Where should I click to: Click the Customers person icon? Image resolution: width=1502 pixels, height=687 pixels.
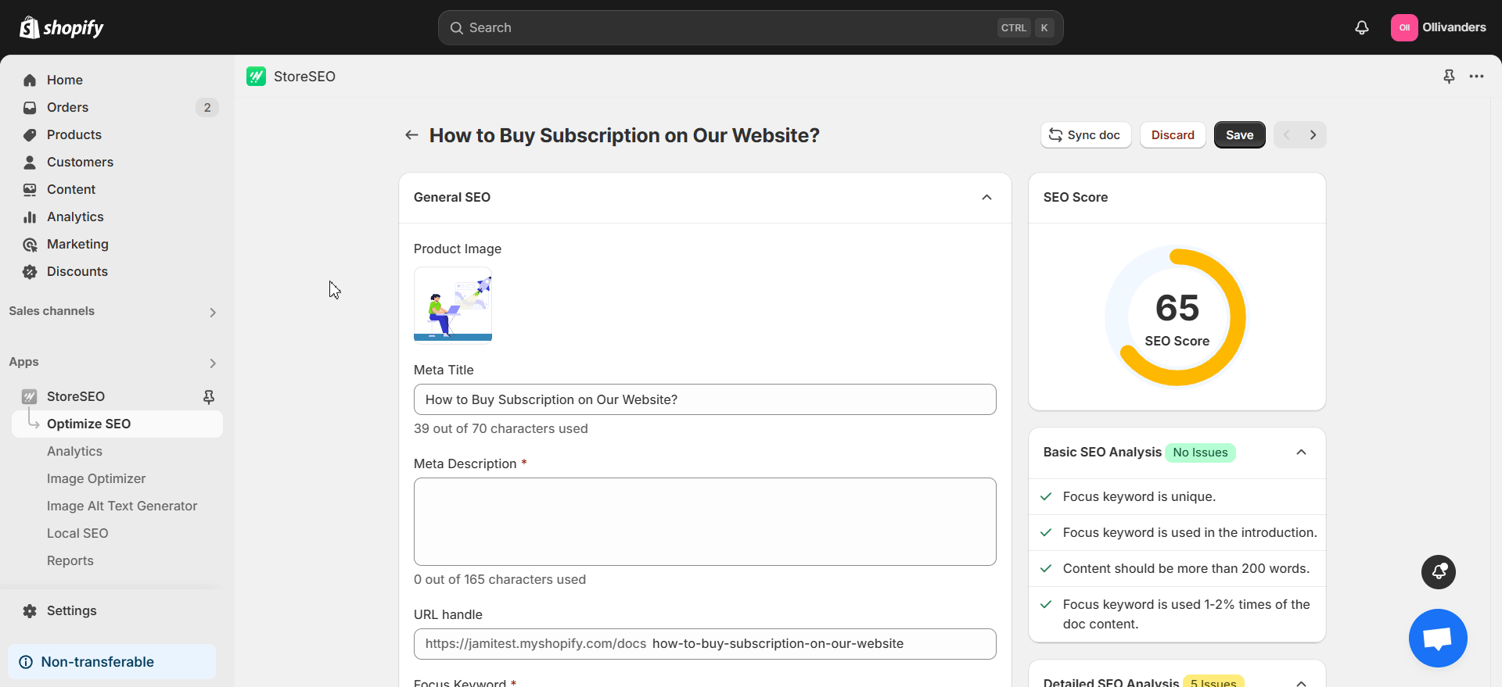coord(30,162)
